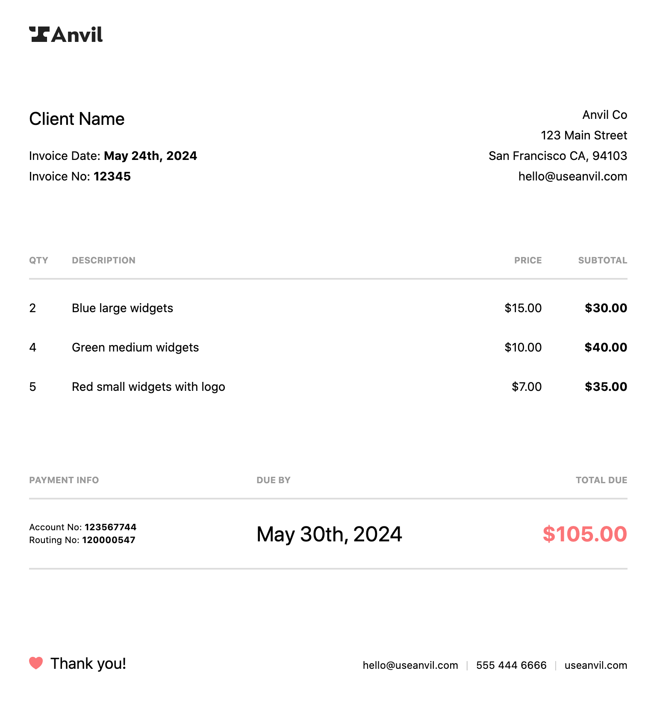The height and width of the screenshot is (709, 660).
Task: Click the invoice date May 24th, 2024
Action: (x=150, y=156)
